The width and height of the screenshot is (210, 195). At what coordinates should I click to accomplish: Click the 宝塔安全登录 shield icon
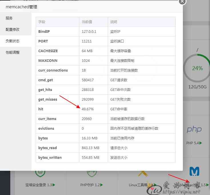pos(40,174)
